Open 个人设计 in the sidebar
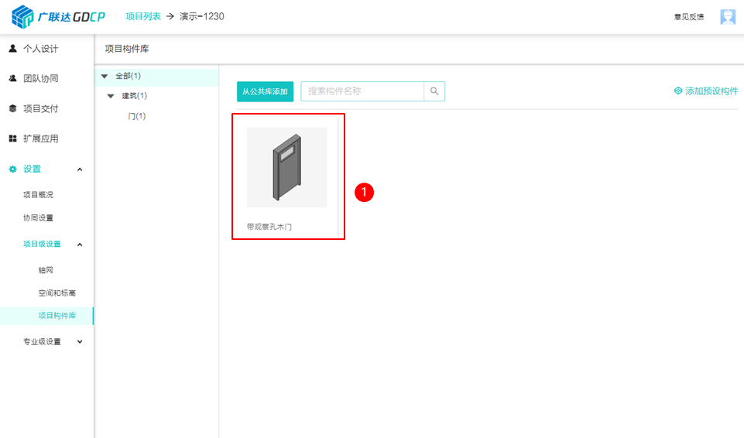The image size is (744, 438). 41,48
